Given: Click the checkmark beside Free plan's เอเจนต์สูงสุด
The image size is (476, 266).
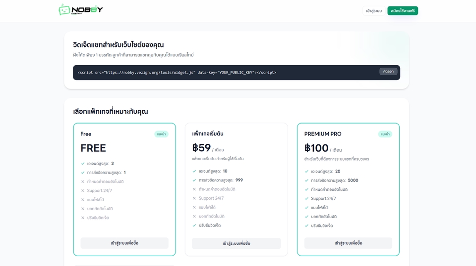Looking at the screenshot, I should 83,164.
